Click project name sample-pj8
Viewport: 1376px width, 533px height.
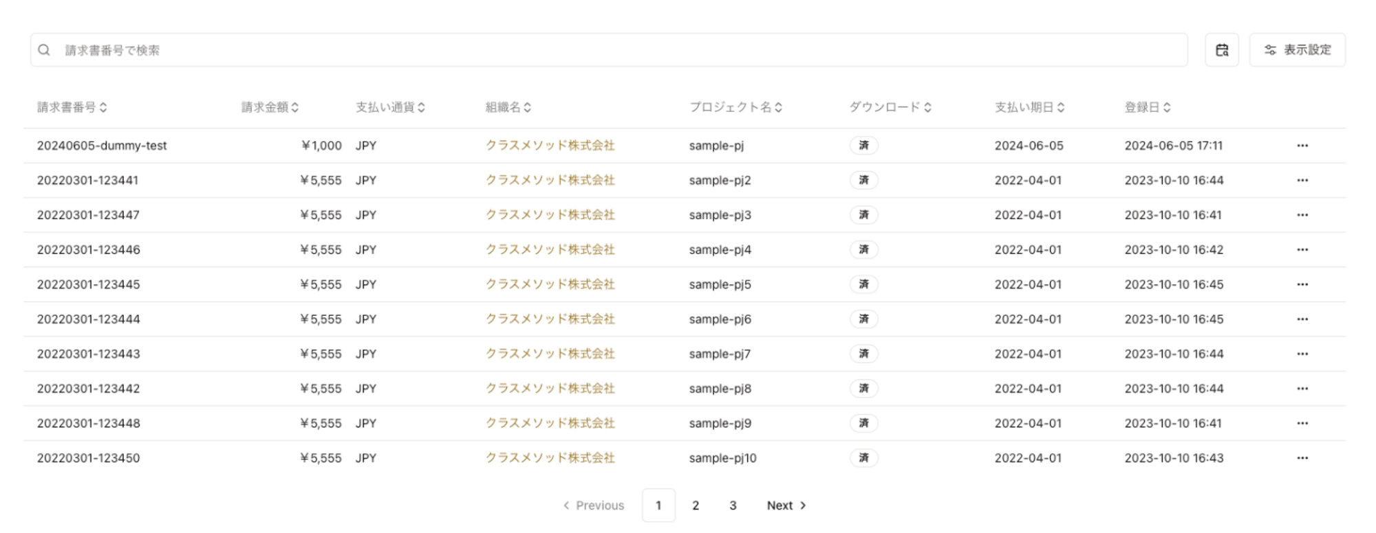coord(720,389)
